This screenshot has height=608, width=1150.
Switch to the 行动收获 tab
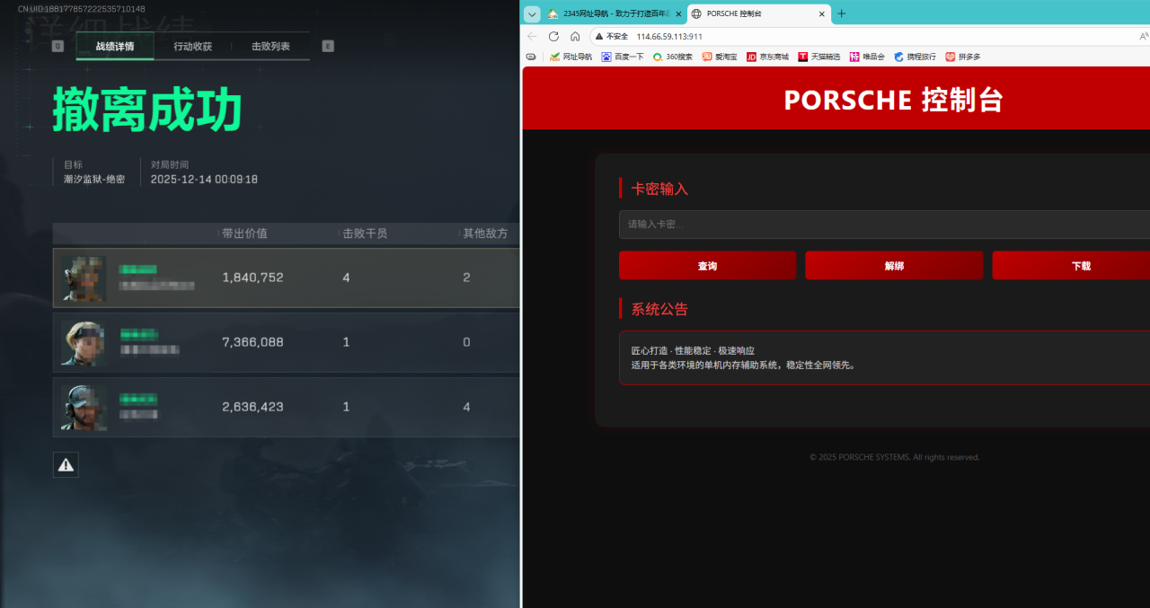192,47
